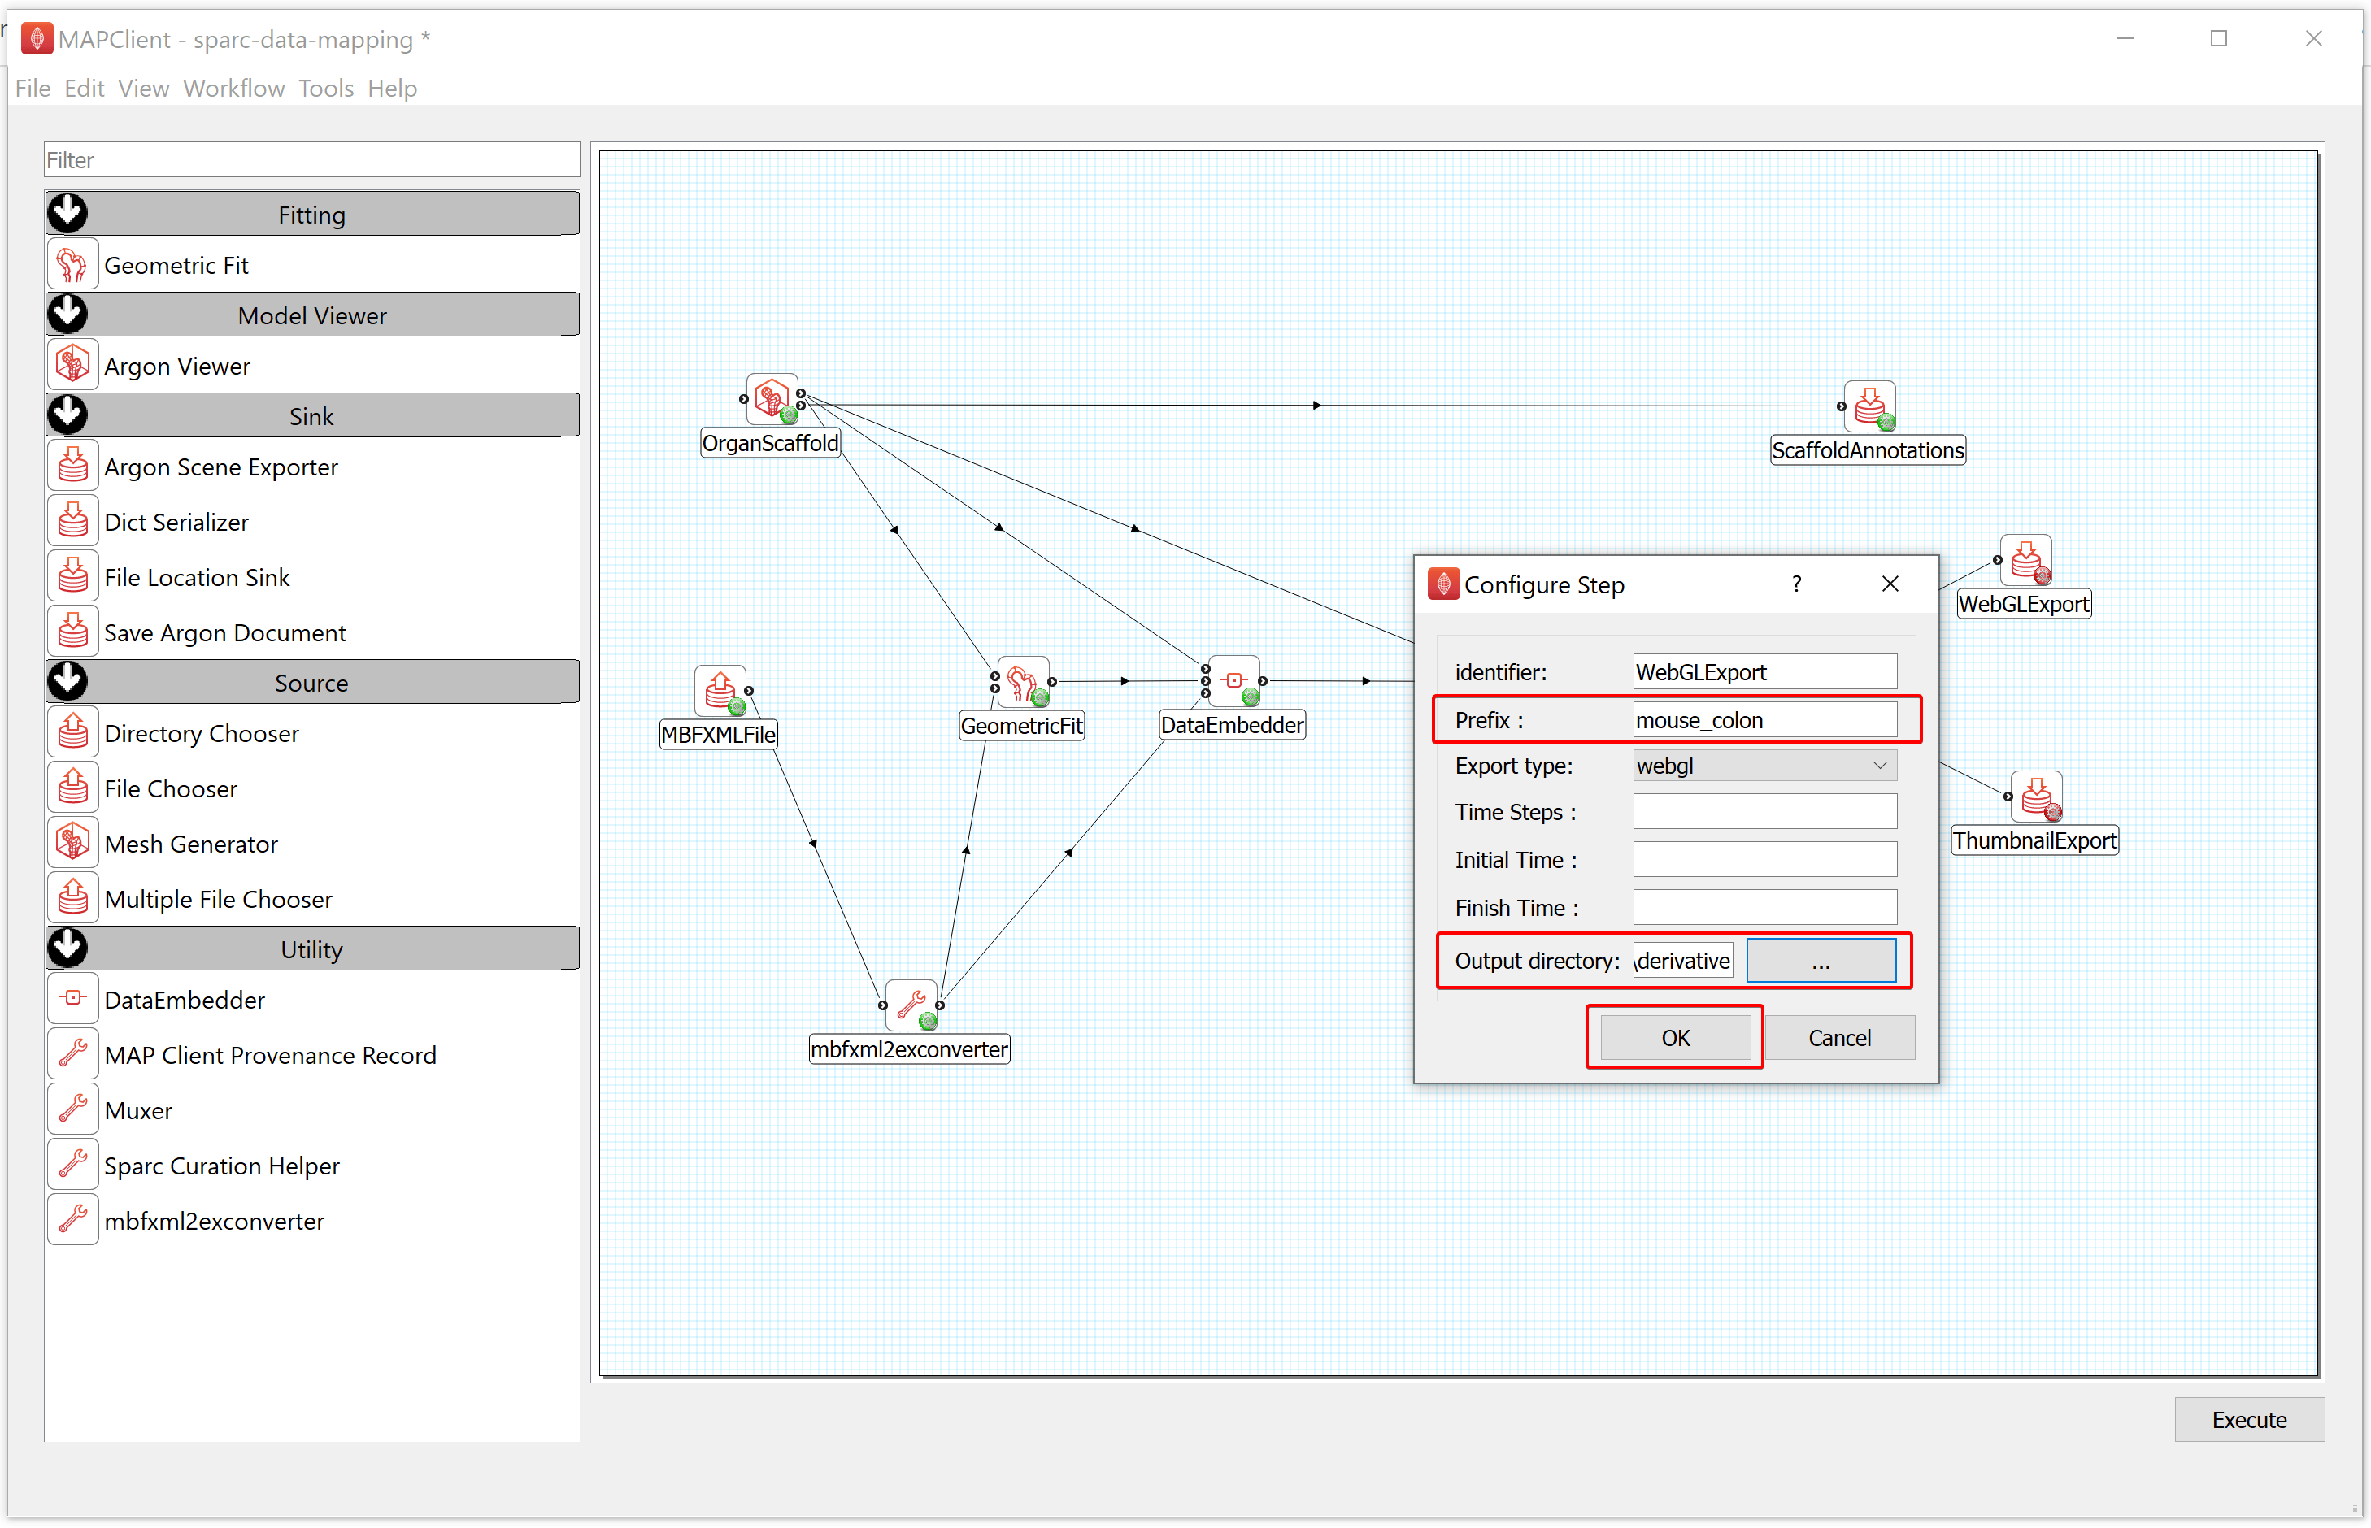The image size is (2371, 1528).
Task: Select the GeometricFit node on canvas
Action: pyautogui.click(x=1023, y=682)
